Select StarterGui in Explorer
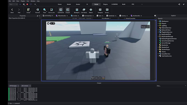 (164, 45)
